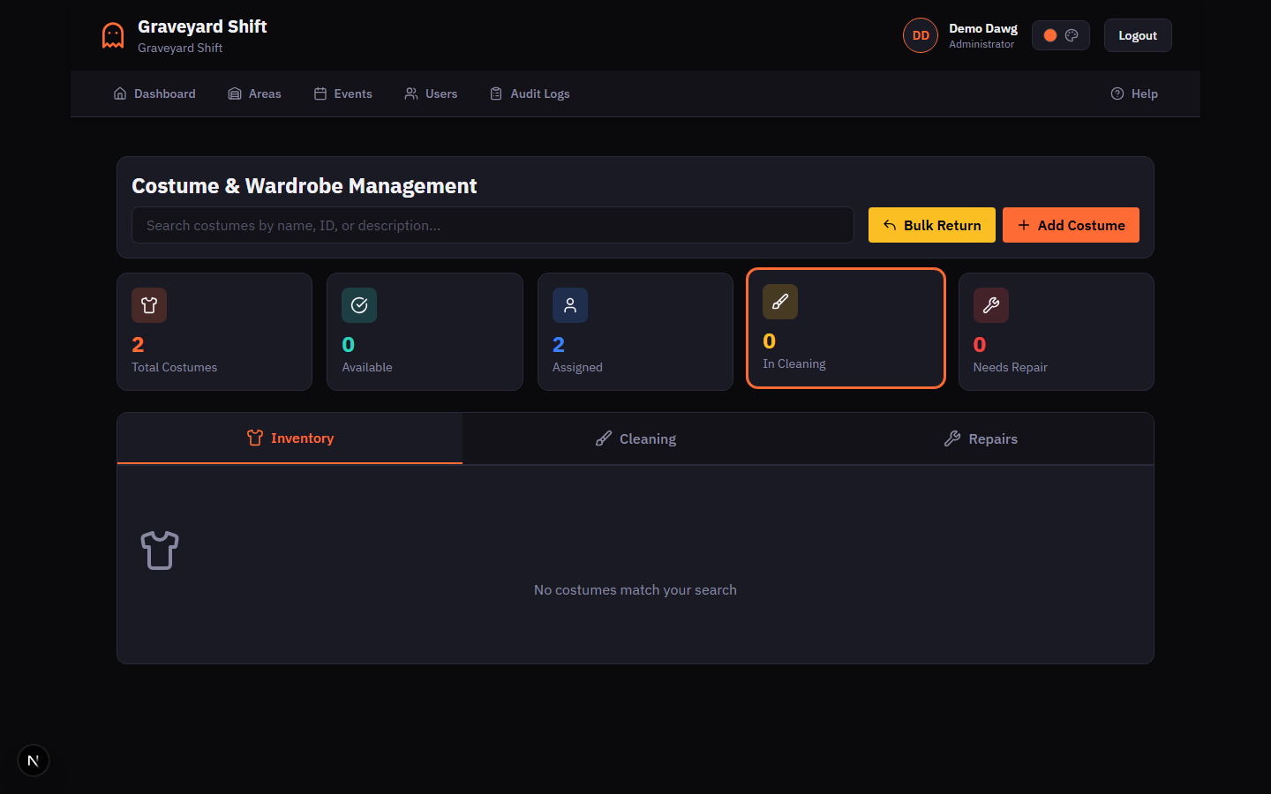Click the ghost logo icon

tap(112, 34)
